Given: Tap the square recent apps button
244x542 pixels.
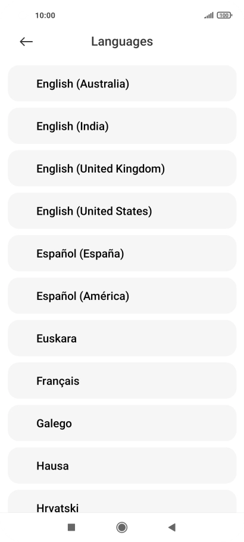Looking at the screenshot, I should click(71, 527).
